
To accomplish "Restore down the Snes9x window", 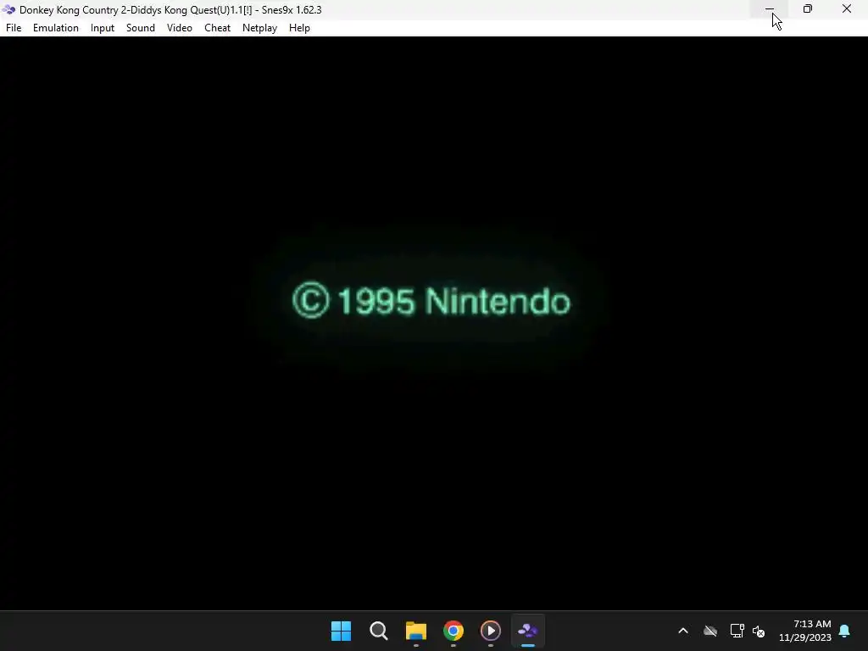I will pyautogui.click(x=808, y=9).
